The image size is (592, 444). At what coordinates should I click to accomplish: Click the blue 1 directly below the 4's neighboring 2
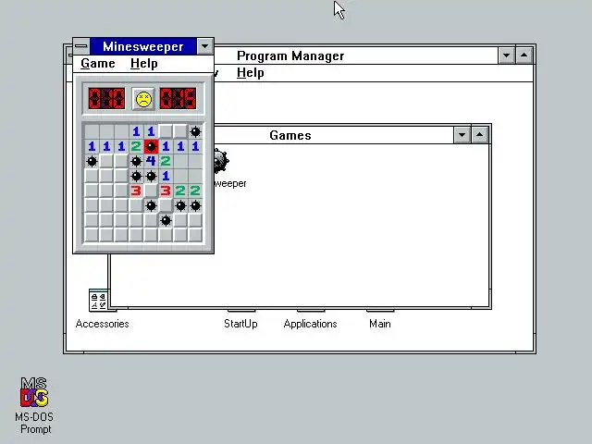[166, 176]
